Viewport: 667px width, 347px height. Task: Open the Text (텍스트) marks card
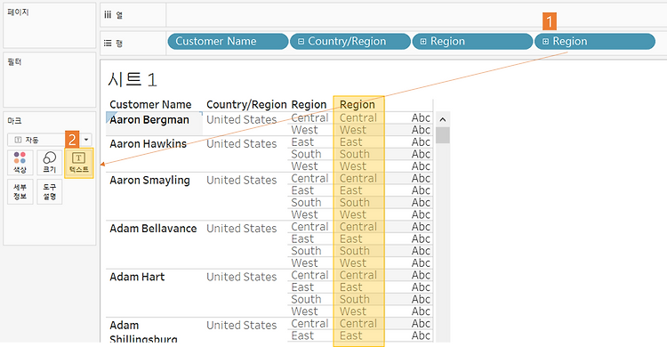tap(78, 162)
